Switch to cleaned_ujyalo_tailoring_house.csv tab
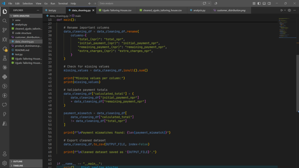Screen dimensions: 299x168 point(162,10)
